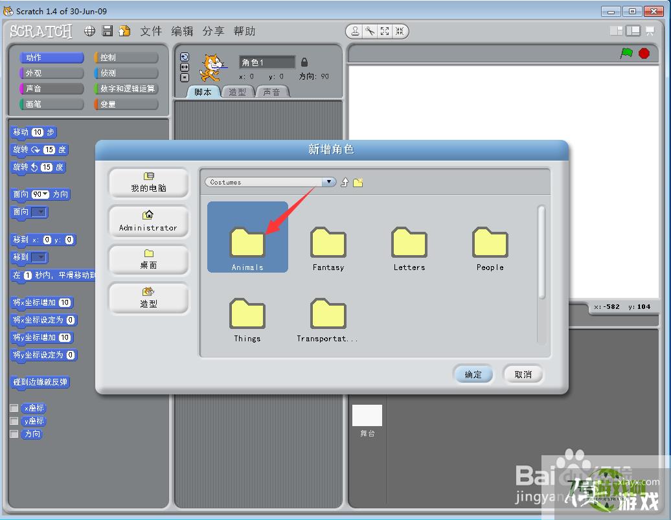
Task: Select the Fantasy folder
Action: (328, 249)
